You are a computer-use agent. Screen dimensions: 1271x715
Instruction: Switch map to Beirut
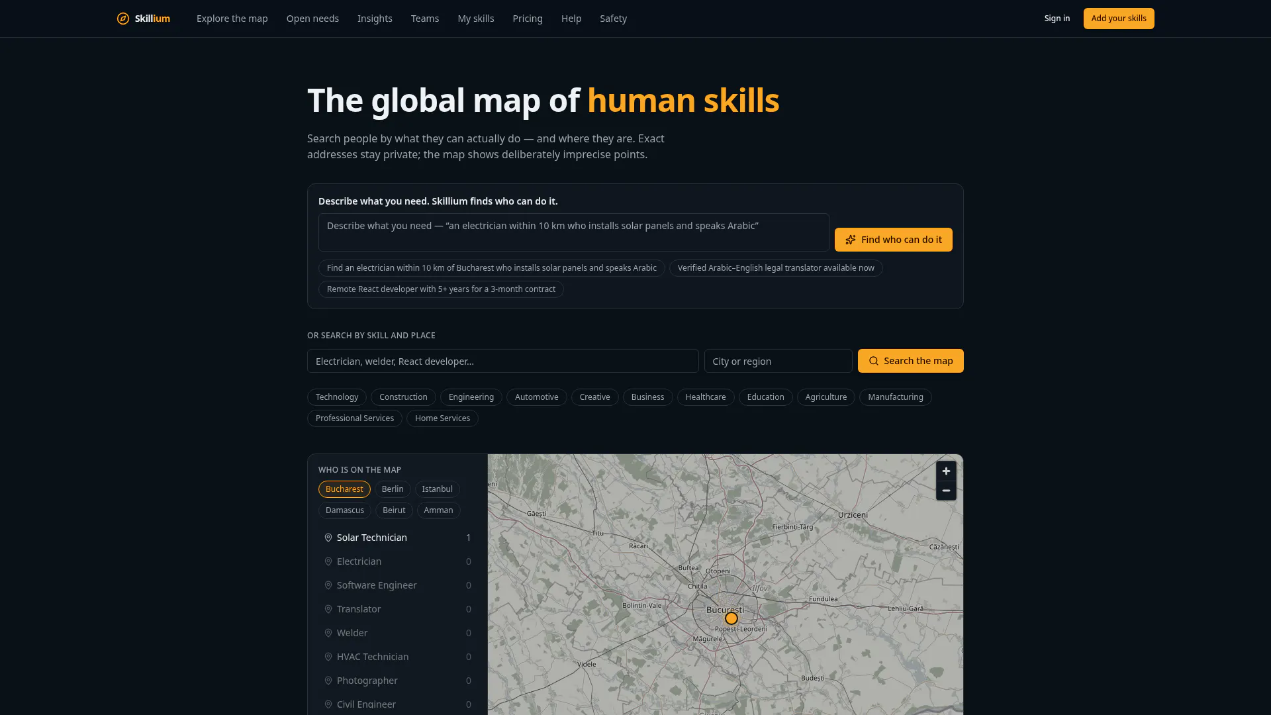coord(394,510)
